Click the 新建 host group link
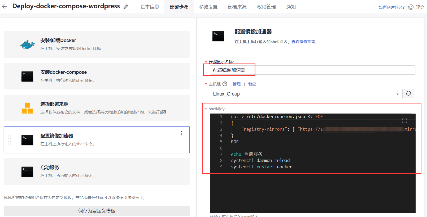Screen dimensions: 427x217 click(252, 84)
